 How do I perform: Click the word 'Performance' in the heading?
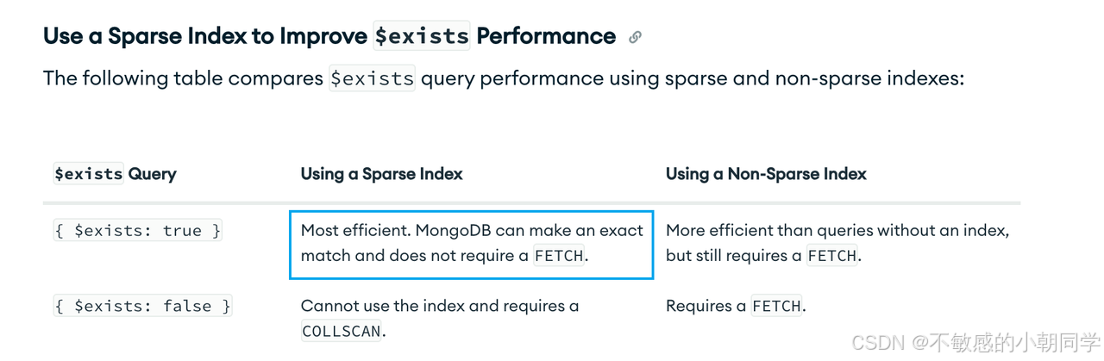click(546, 36)
